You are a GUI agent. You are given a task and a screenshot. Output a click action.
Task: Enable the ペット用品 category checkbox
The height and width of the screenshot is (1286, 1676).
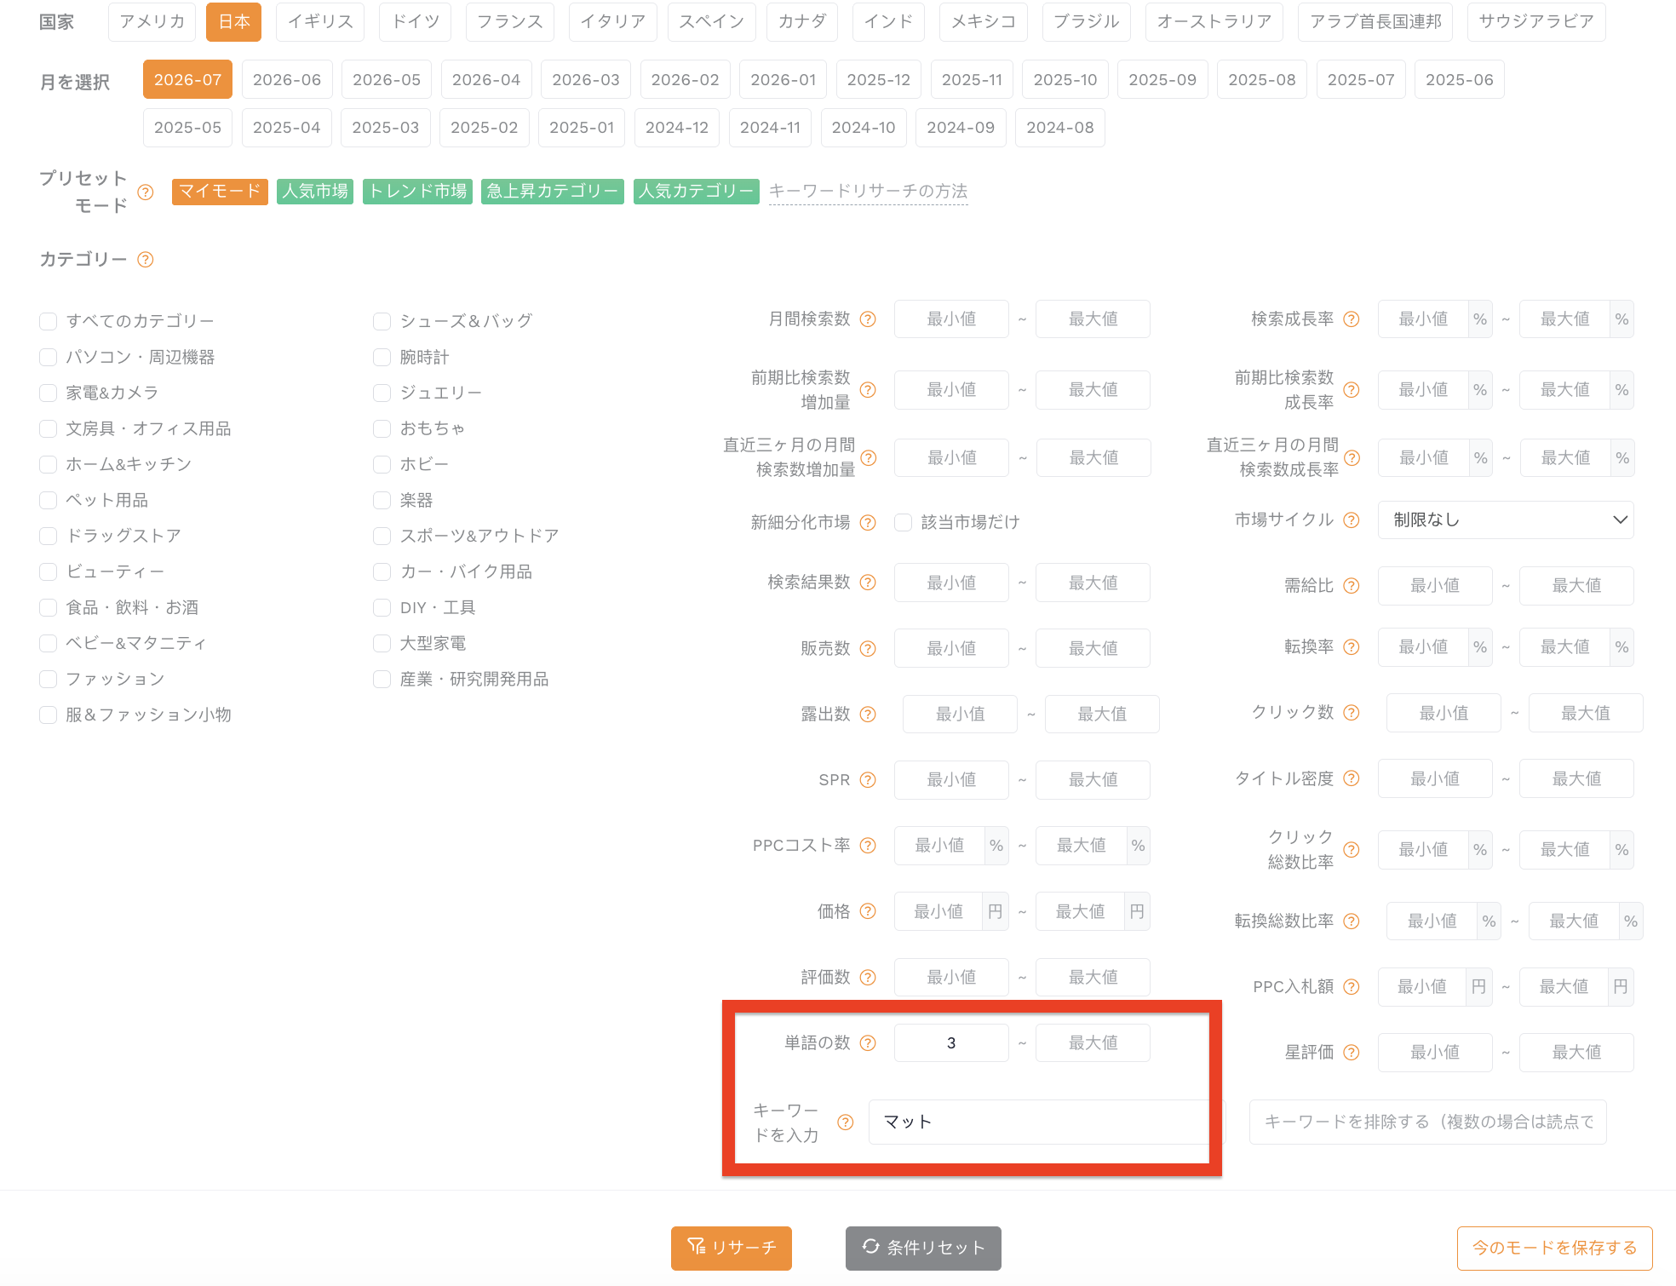tap(49, 500)
